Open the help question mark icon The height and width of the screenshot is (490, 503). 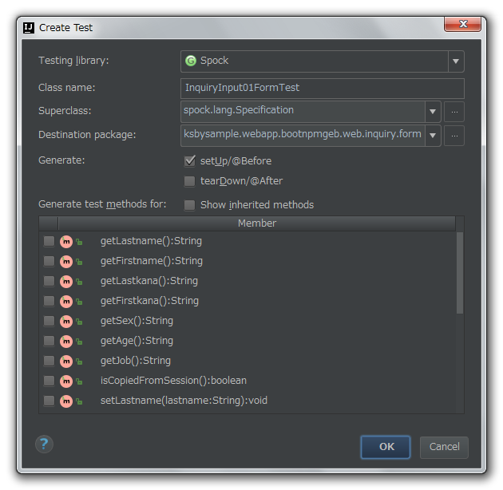(x=44, y=445)
